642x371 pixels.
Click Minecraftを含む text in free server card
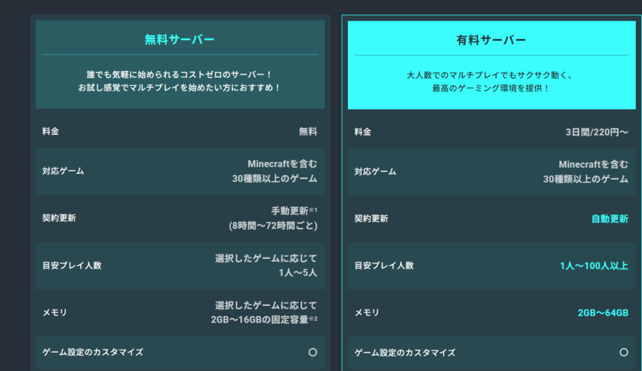[282, 164]
